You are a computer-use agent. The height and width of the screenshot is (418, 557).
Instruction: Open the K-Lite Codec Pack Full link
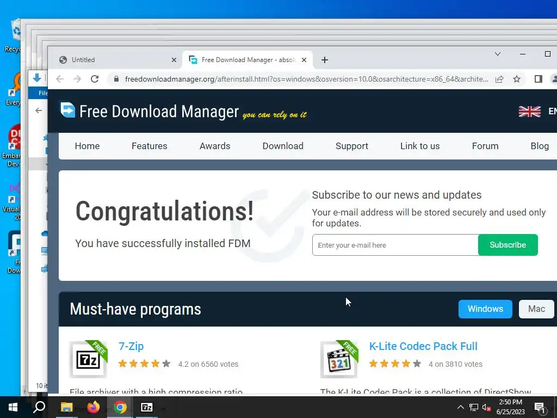423,346
